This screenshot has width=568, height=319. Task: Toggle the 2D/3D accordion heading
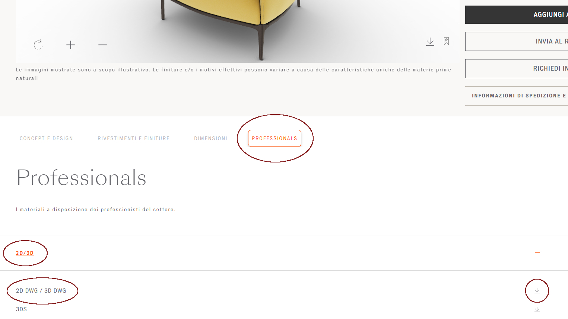25,253
